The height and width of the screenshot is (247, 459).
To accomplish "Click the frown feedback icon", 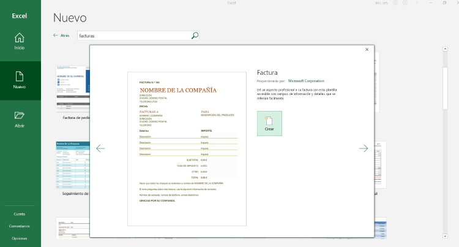I will [405, 3].
